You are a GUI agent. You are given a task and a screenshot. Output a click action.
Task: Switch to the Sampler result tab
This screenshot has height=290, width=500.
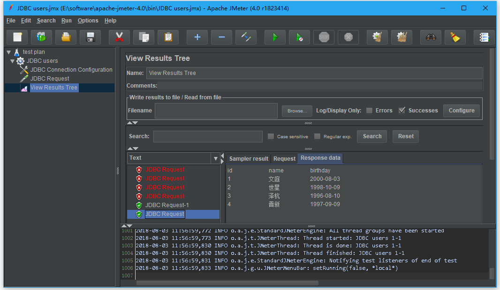click(249, 159)
